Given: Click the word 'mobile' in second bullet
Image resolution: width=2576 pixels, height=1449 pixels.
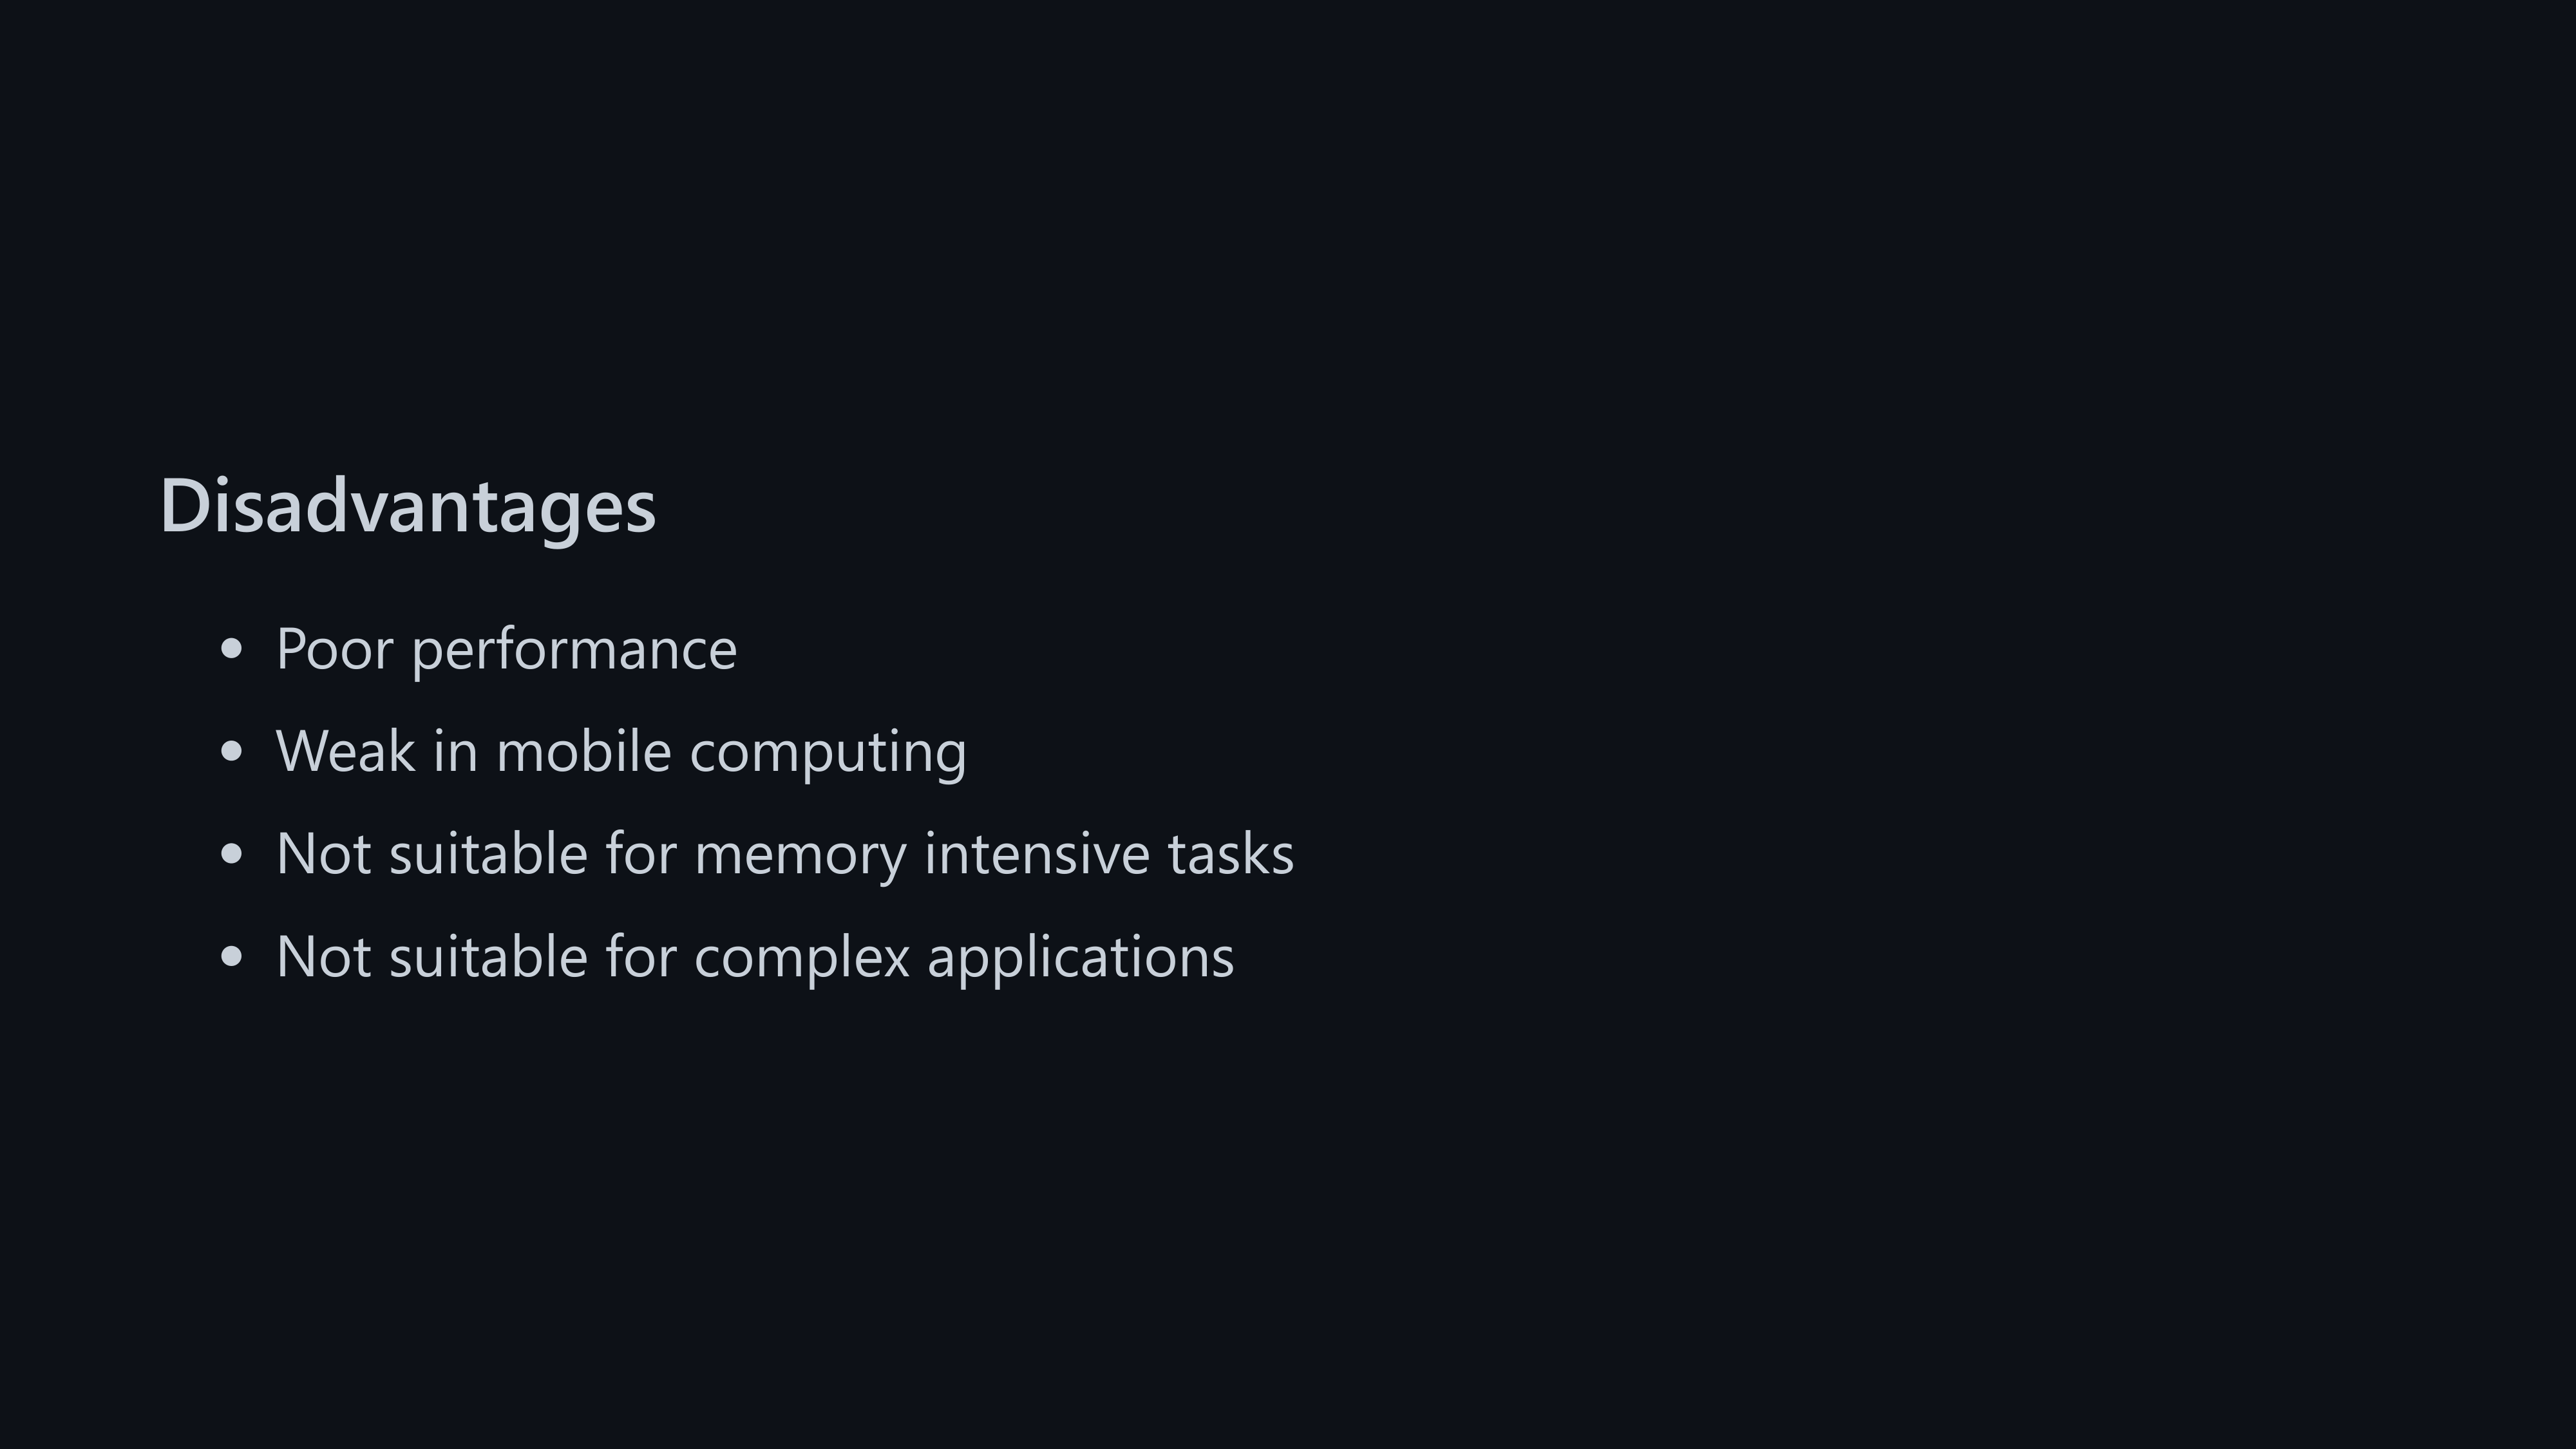Looking at the screenshot, I should tap(583, 751).
